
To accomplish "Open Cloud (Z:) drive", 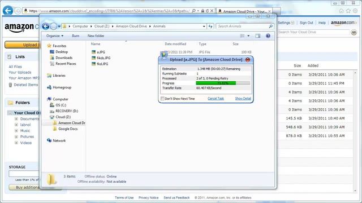I will [x=61, y=117].
